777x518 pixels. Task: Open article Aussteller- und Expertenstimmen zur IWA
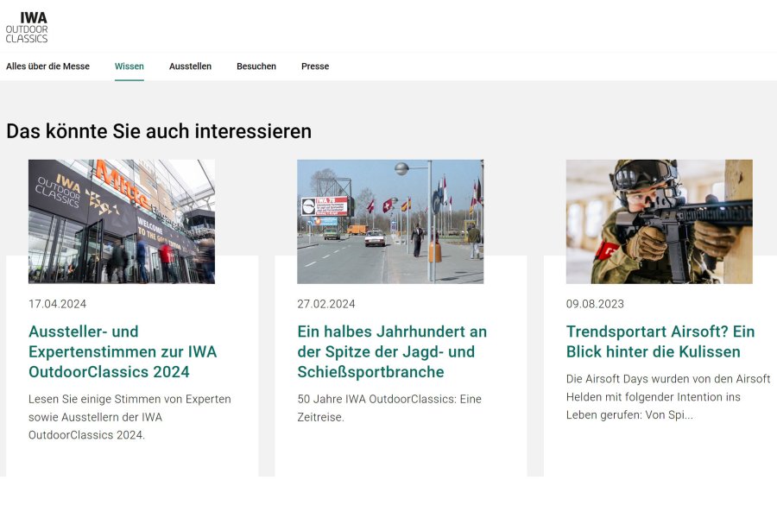123,351
